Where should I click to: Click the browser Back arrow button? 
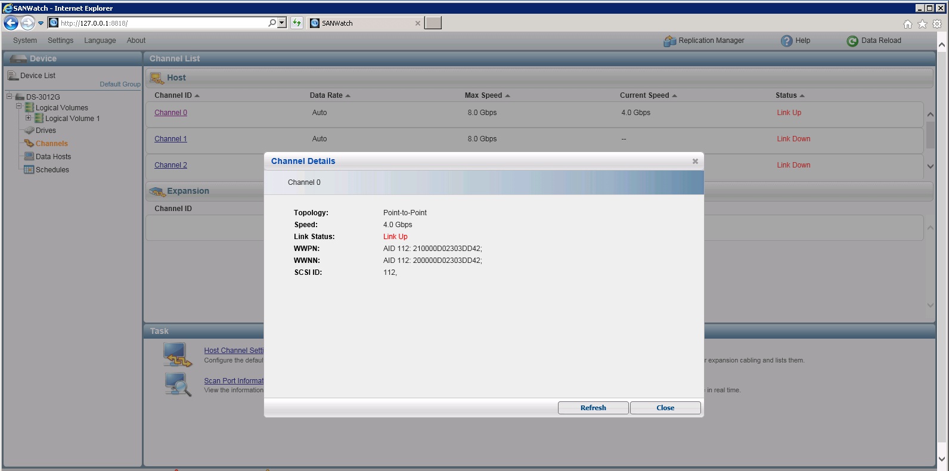coord(11,23)
